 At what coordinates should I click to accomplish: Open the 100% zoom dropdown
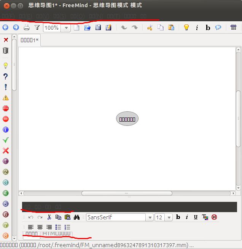67,28
